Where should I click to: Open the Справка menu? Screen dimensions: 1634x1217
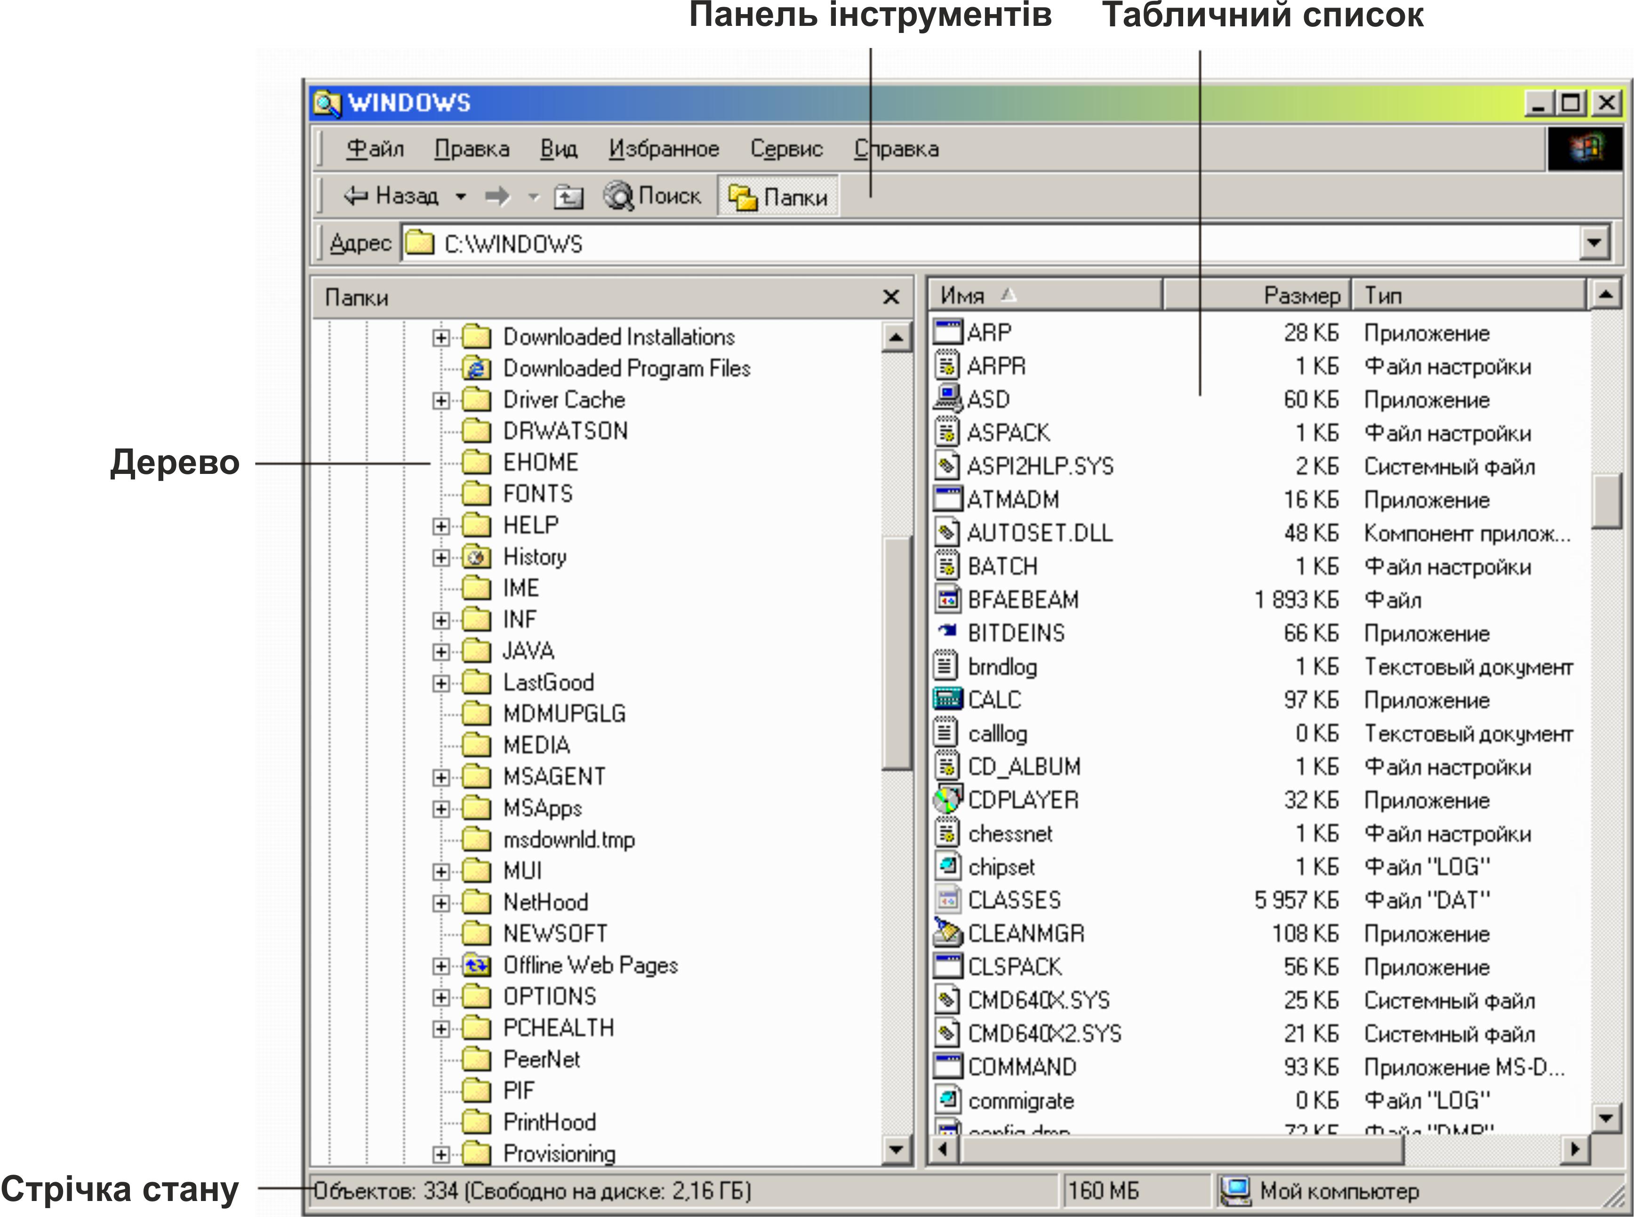[897, 149]
